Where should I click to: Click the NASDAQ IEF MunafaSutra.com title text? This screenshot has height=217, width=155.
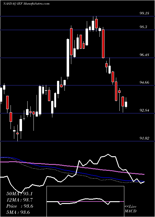[26, 4]
